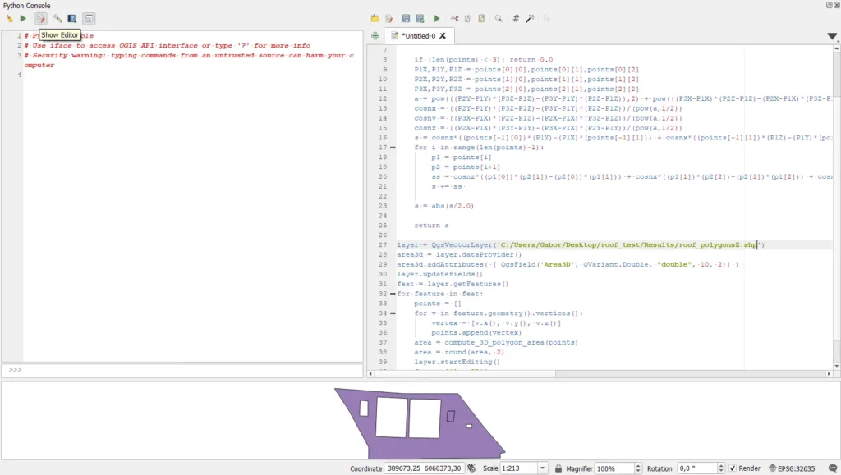841x475 pixels.
Task: Open the log messages icon at bottom right
Action: (834, 467)
